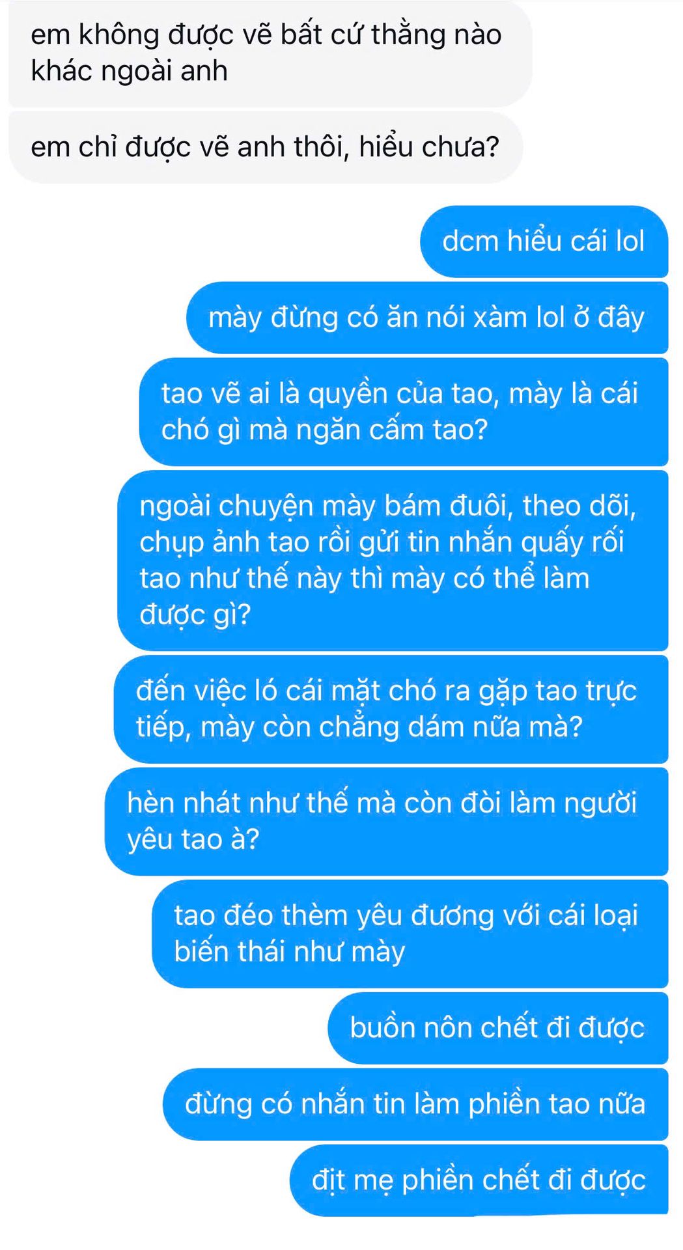This screenshot has height=1250, width=683.
Task: Select the sent bubble "dcm hiểu cái lol"
Action: pos(544,242)
